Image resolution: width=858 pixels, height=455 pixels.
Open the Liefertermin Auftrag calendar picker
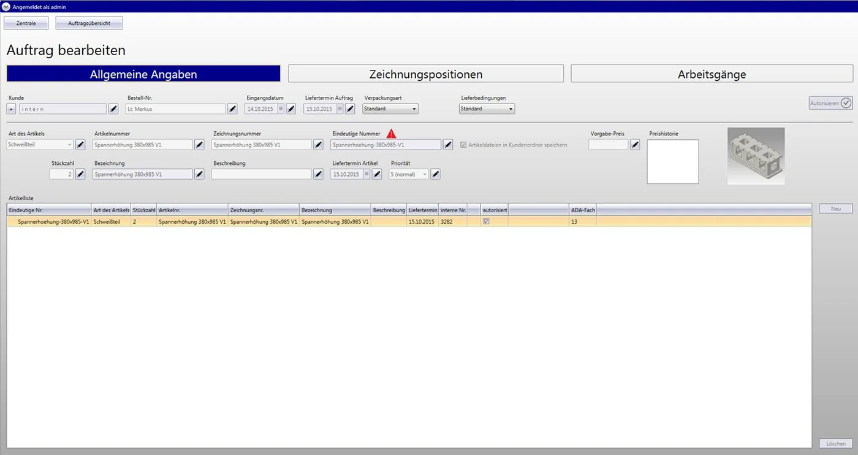[340, 109]
